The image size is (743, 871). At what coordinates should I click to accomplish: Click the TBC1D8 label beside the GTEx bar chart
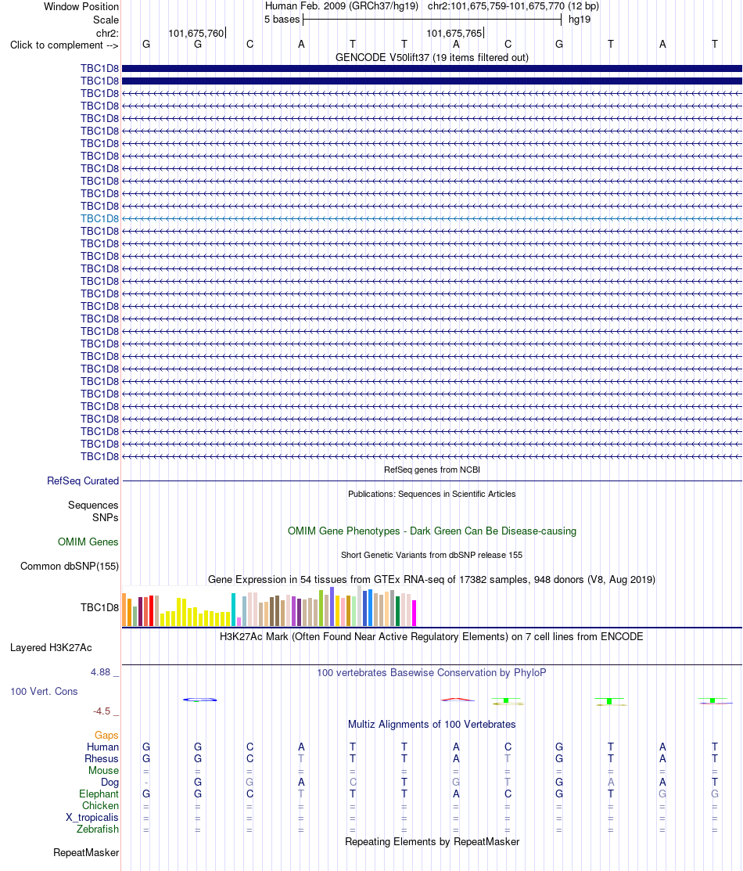coord(99,607)
